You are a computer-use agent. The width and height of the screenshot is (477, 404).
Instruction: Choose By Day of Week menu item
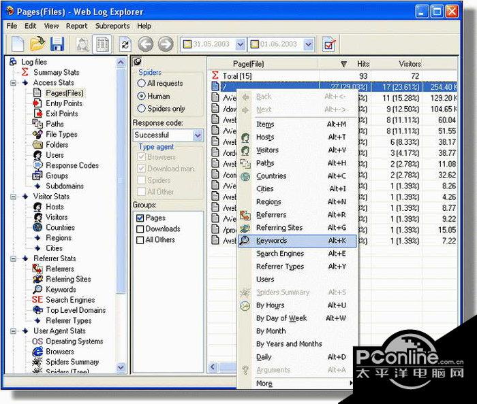[x=297, y=318]
